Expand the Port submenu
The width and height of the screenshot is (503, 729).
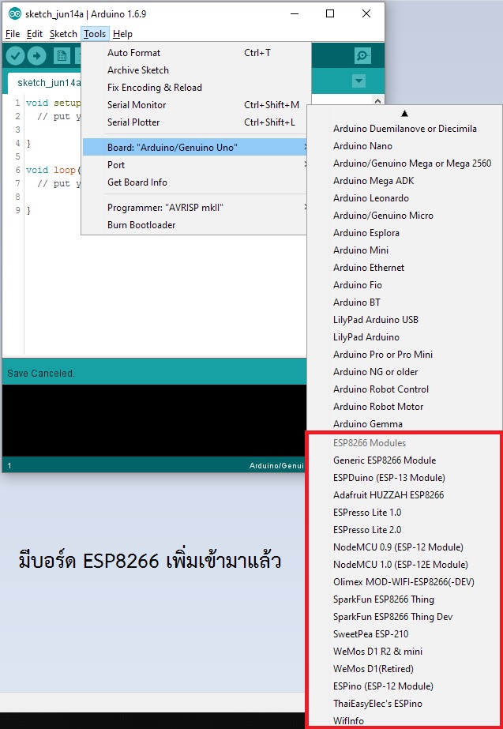click(194, 164)
